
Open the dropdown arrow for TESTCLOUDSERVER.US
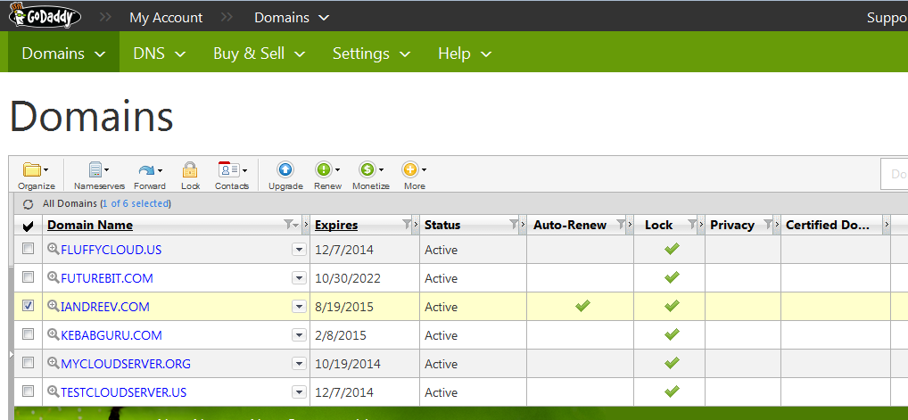coord(299,392)
